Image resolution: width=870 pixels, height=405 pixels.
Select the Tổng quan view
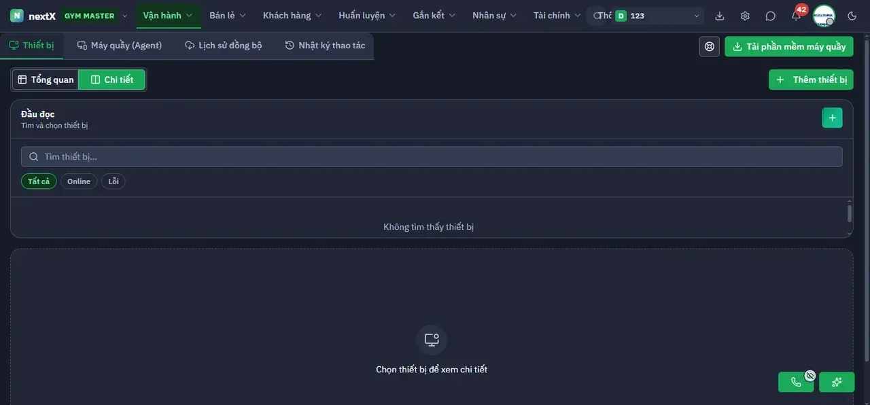46,80
